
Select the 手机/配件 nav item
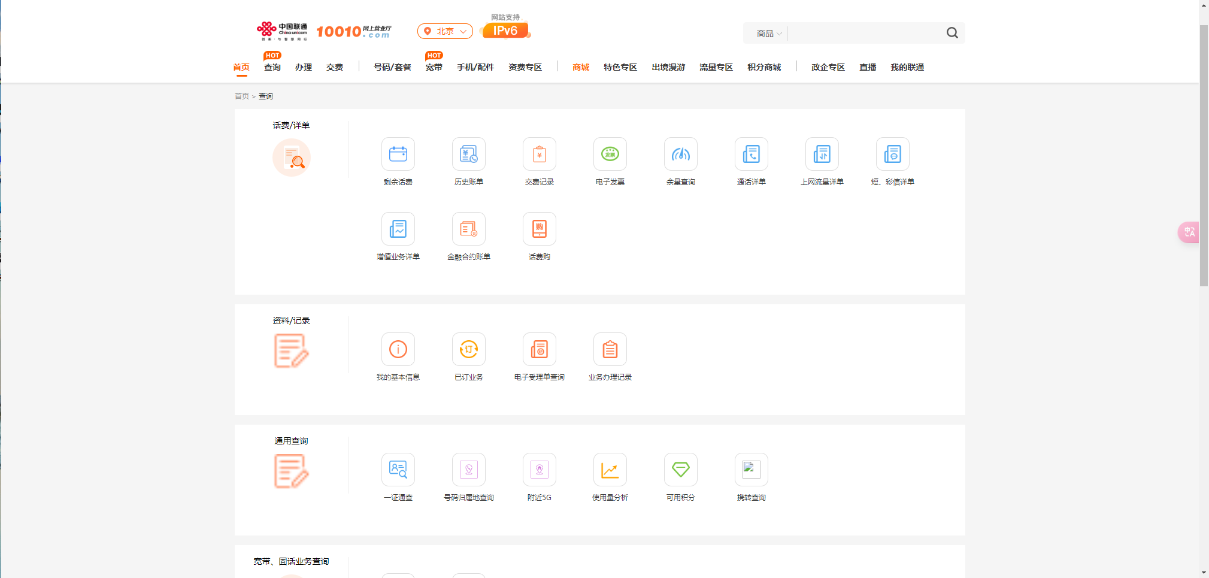coord(475,67)
